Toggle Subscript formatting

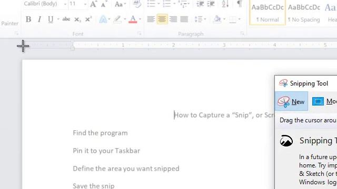point(77,19)
